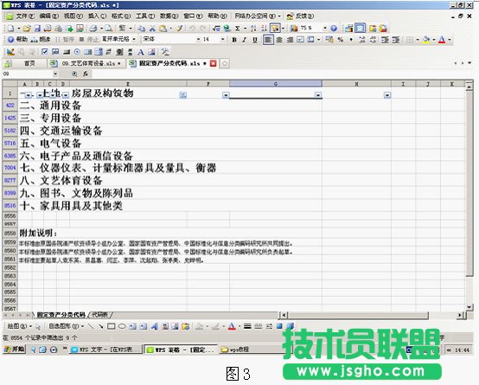This screenshot has height=385, width=479.
Task: Open the 离开单元格 dropdown
Action: (134, 39)
